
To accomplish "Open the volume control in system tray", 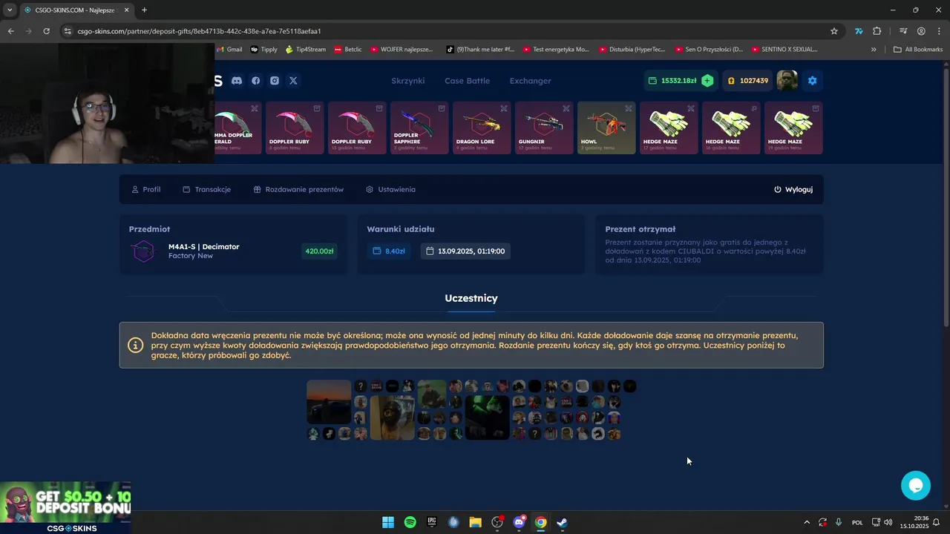I will point(888,522).
